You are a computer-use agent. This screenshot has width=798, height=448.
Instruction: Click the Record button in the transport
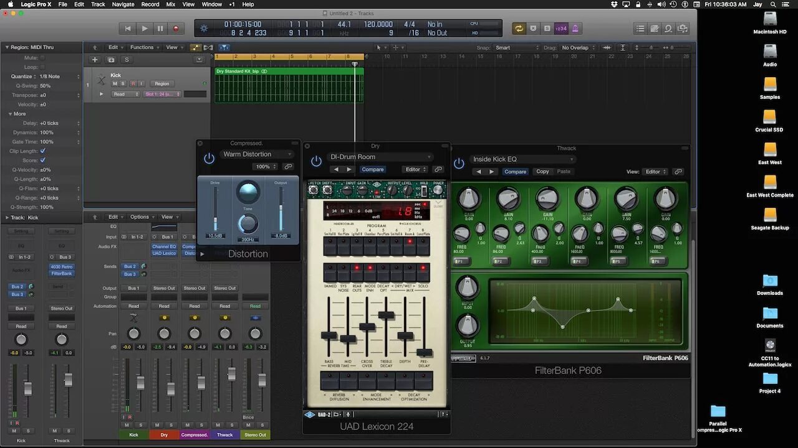point(176,28)
